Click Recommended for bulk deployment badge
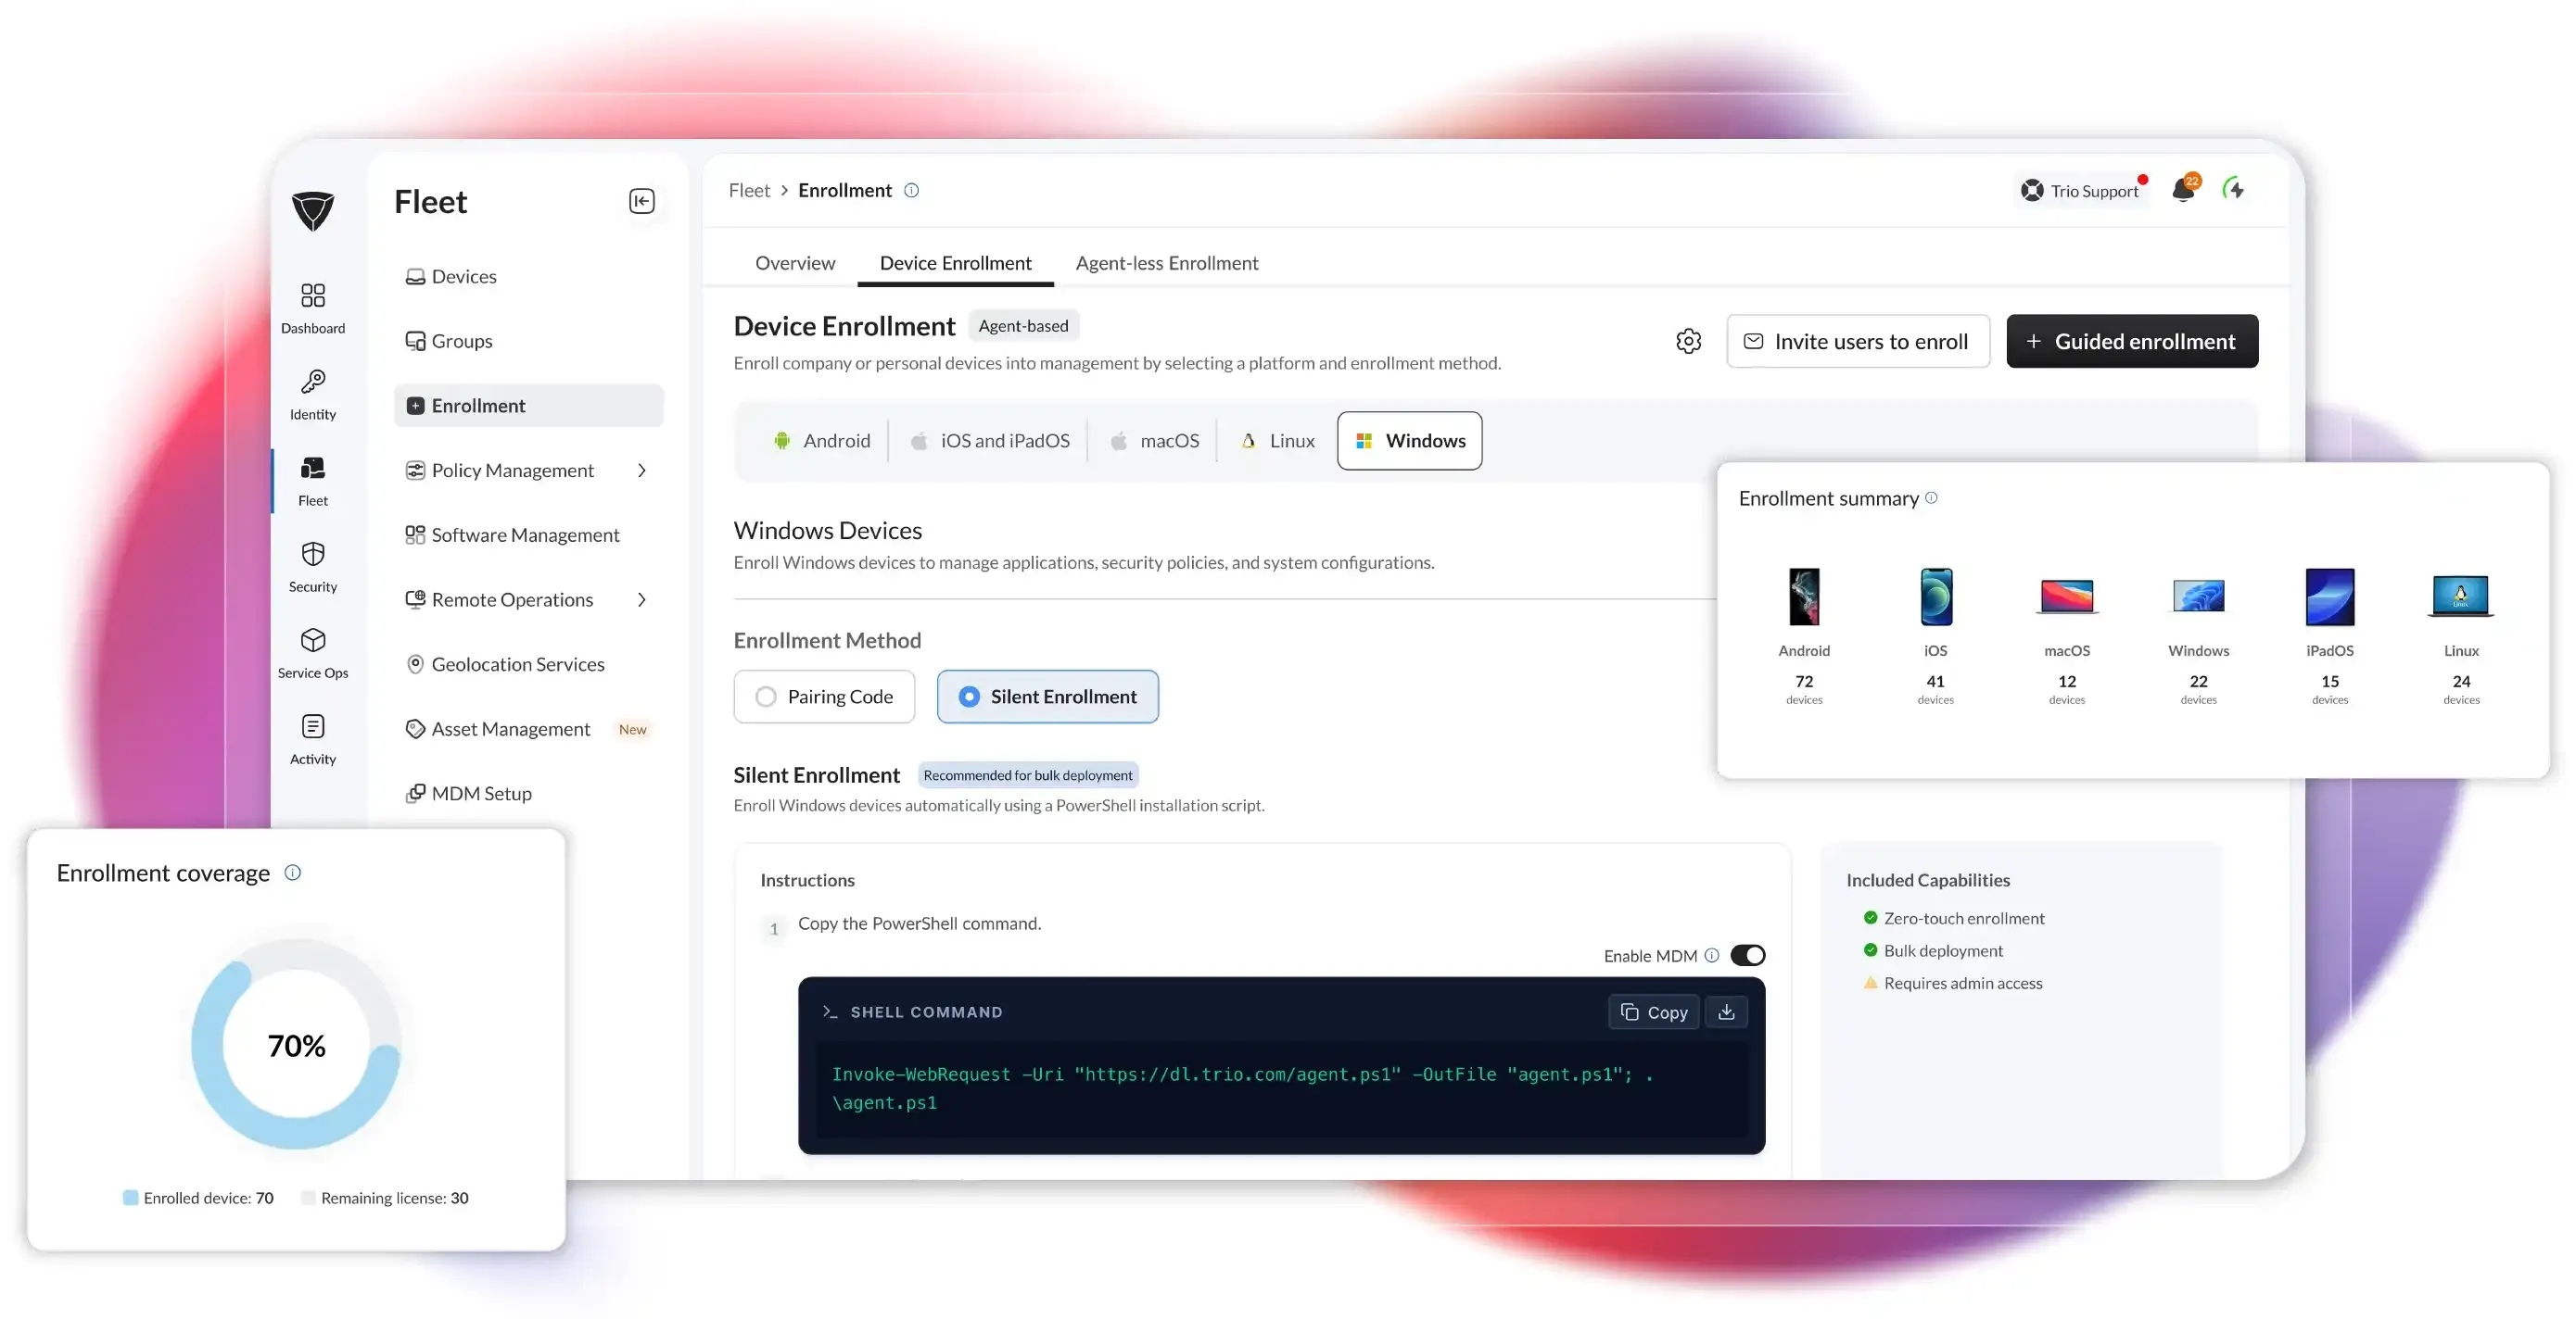Image resolution: width=2576 pixels, height=1319 pixels. click(1028, 775)
